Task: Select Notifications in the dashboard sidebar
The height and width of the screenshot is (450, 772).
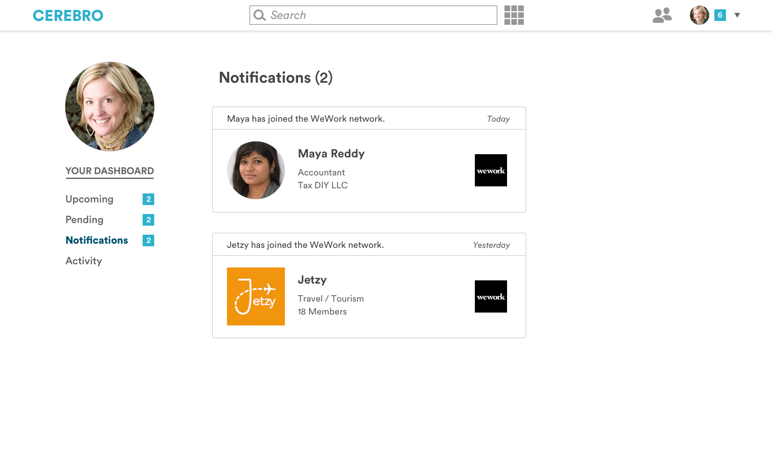Action: [x=97, y=240]
